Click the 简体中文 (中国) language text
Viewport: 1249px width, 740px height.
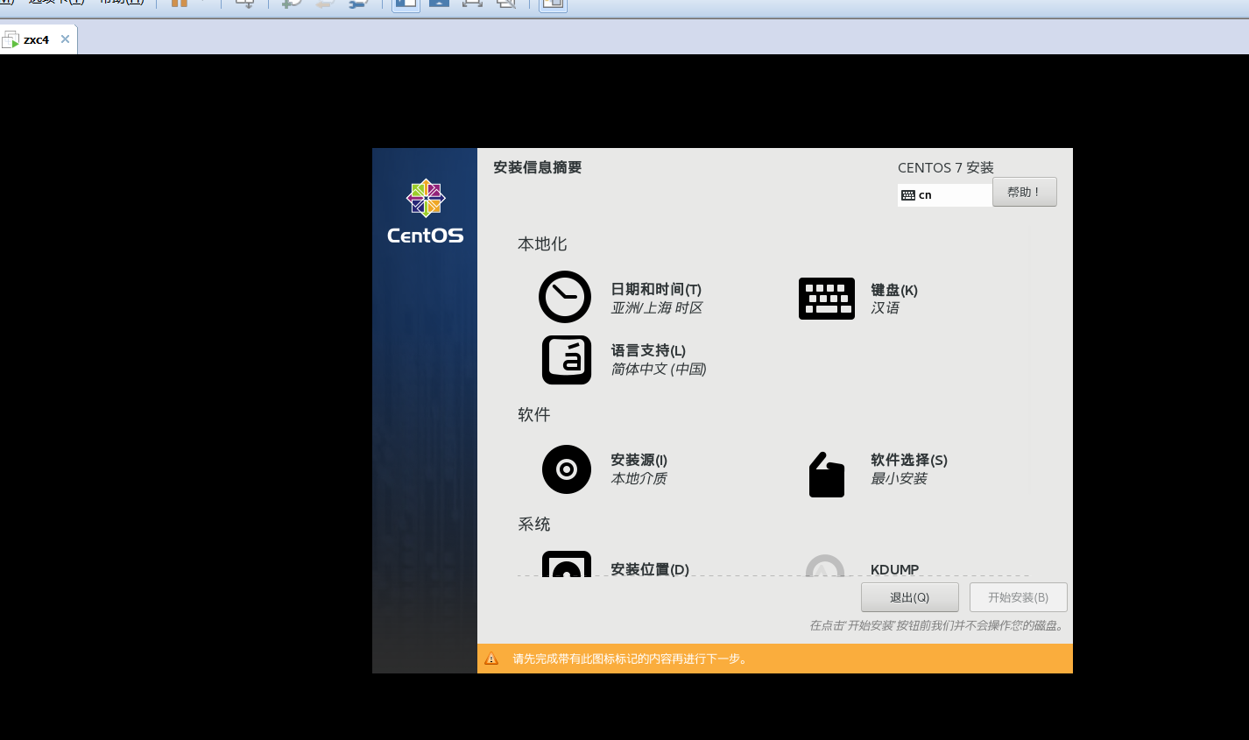(659, 369)
